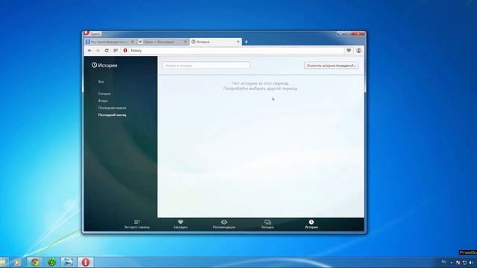477x268 pixels.
Task: Click RU language indicator in tray
Action: point(444,262)
